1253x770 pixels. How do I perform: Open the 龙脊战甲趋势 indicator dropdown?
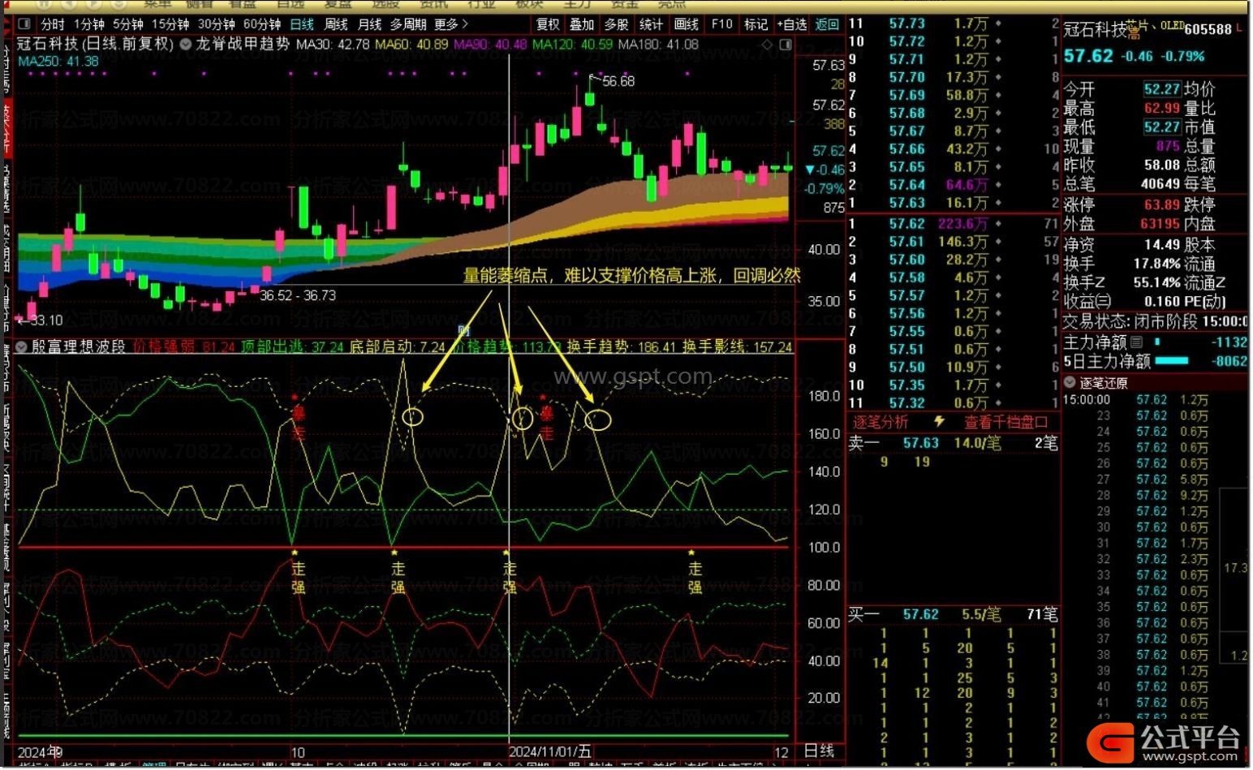coord(186,44)
